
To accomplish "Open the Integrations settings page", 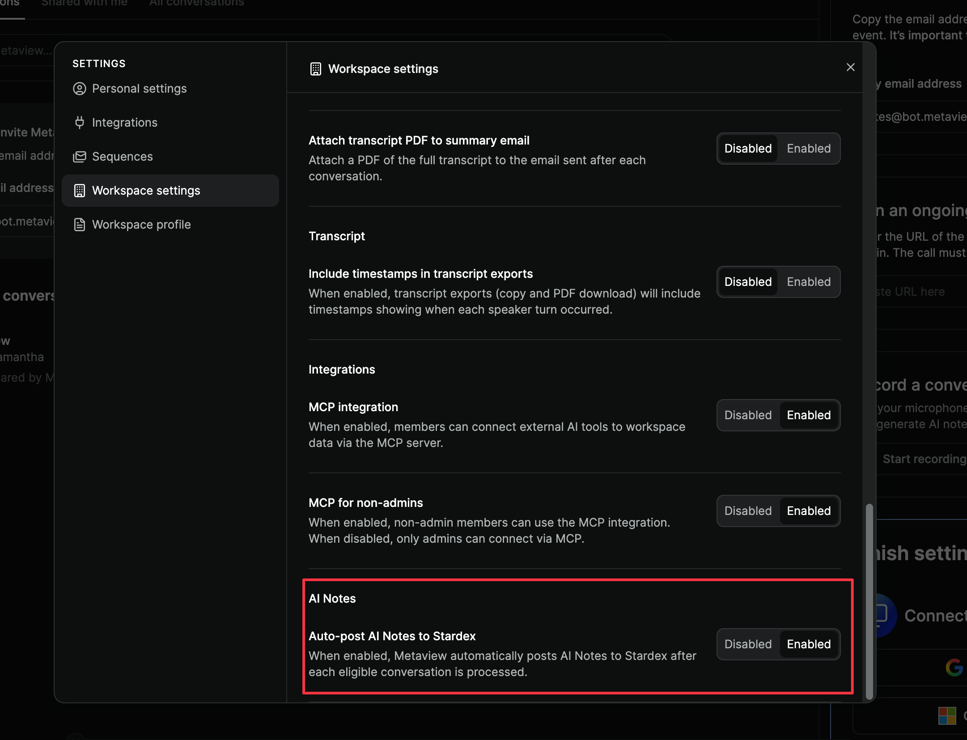I will (x=170, y=123).
